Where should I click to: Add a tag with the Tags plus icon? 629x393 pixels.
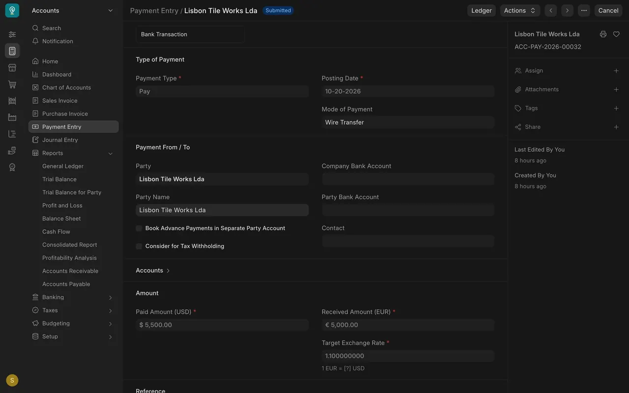pyautogui.click(x=616, y=108)
